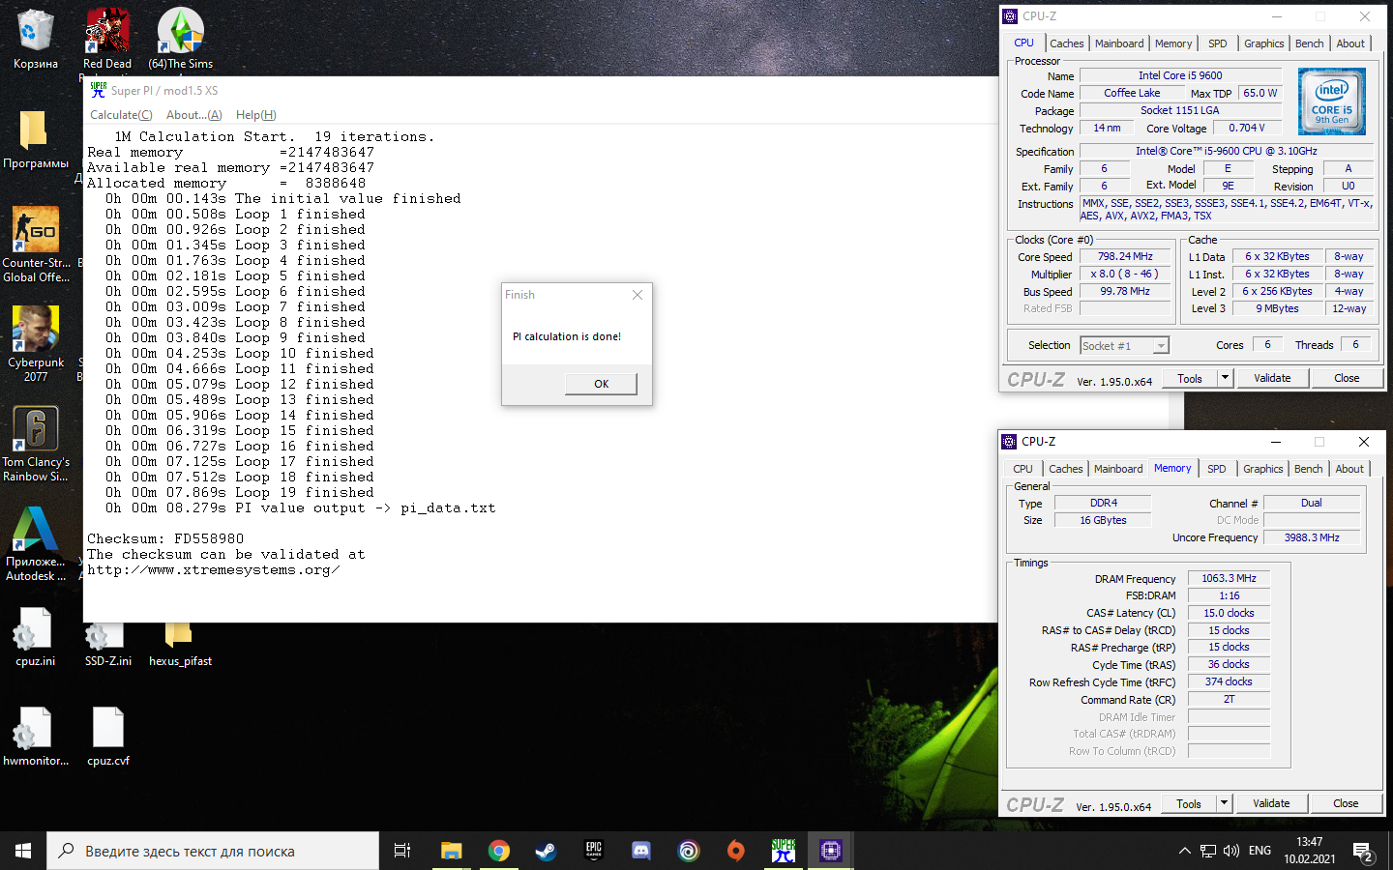Launch Tom Clancy's Rainbow Six shortcut
Screen dimensions: 1393x870
(35, 444)
